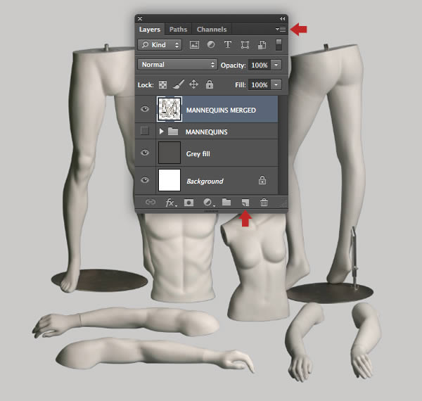Viewport: 422px width, 401px height.
Task: Switch to the Channels tab
Action: (x=212, y=30)
